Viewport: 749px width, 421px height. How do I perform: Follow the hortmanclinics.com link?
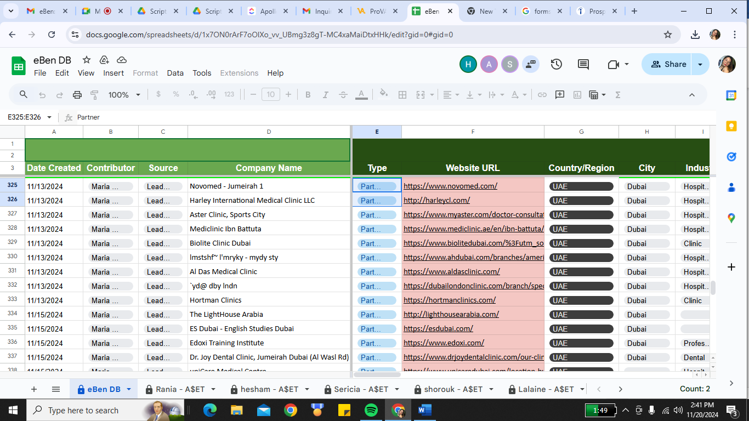(450, 300)
